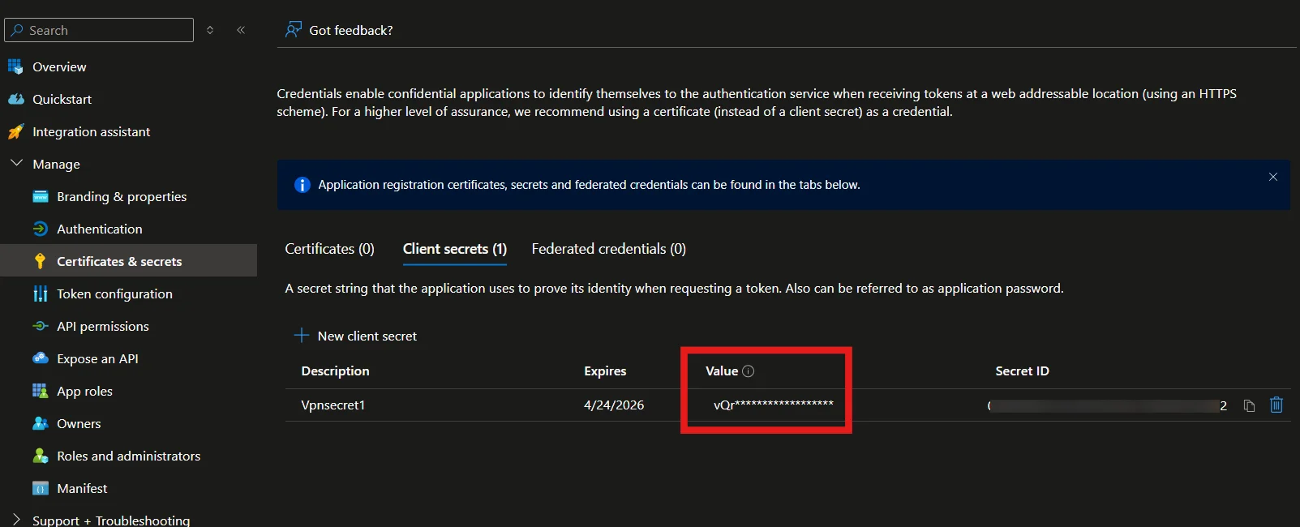Click the Vpnsecret1 description cell
1300x527 pixels.
333,405
